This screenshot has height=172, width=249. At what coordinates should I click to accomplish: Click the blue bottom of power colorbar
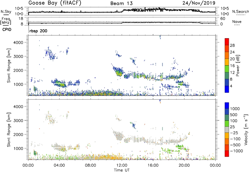click(227, 89)
